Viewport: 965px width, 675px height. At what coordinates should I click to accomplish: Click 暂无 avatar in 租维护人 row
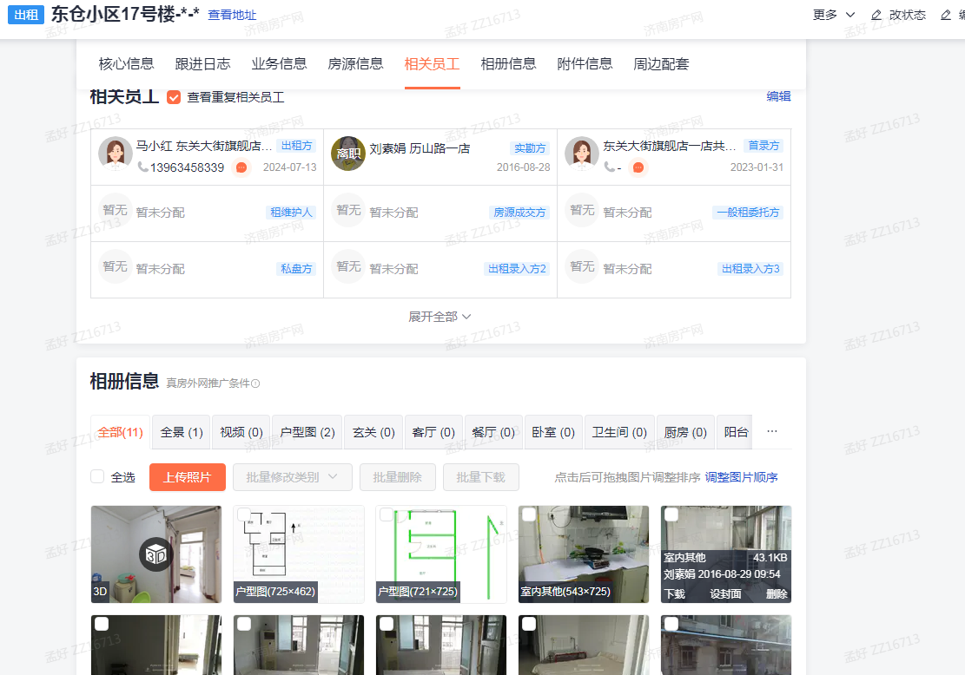tap(115, 210)
